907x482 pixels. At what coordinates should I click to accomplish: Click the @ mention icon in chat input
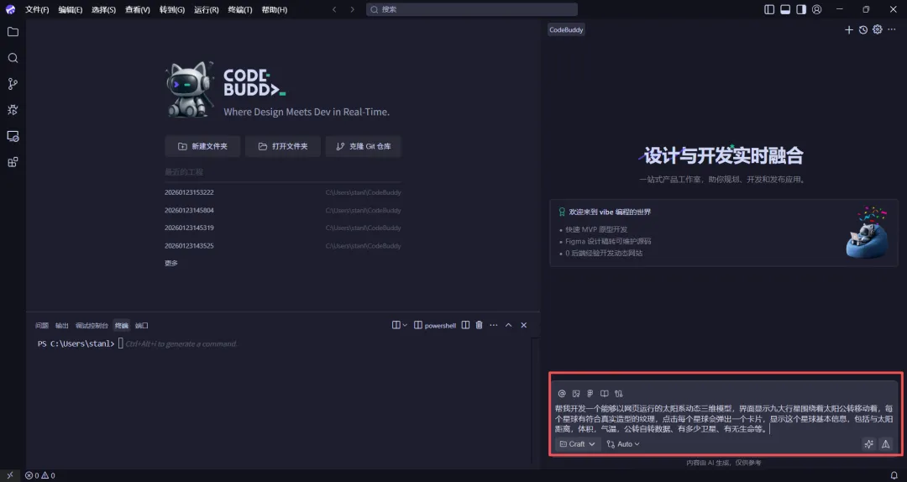562,394
